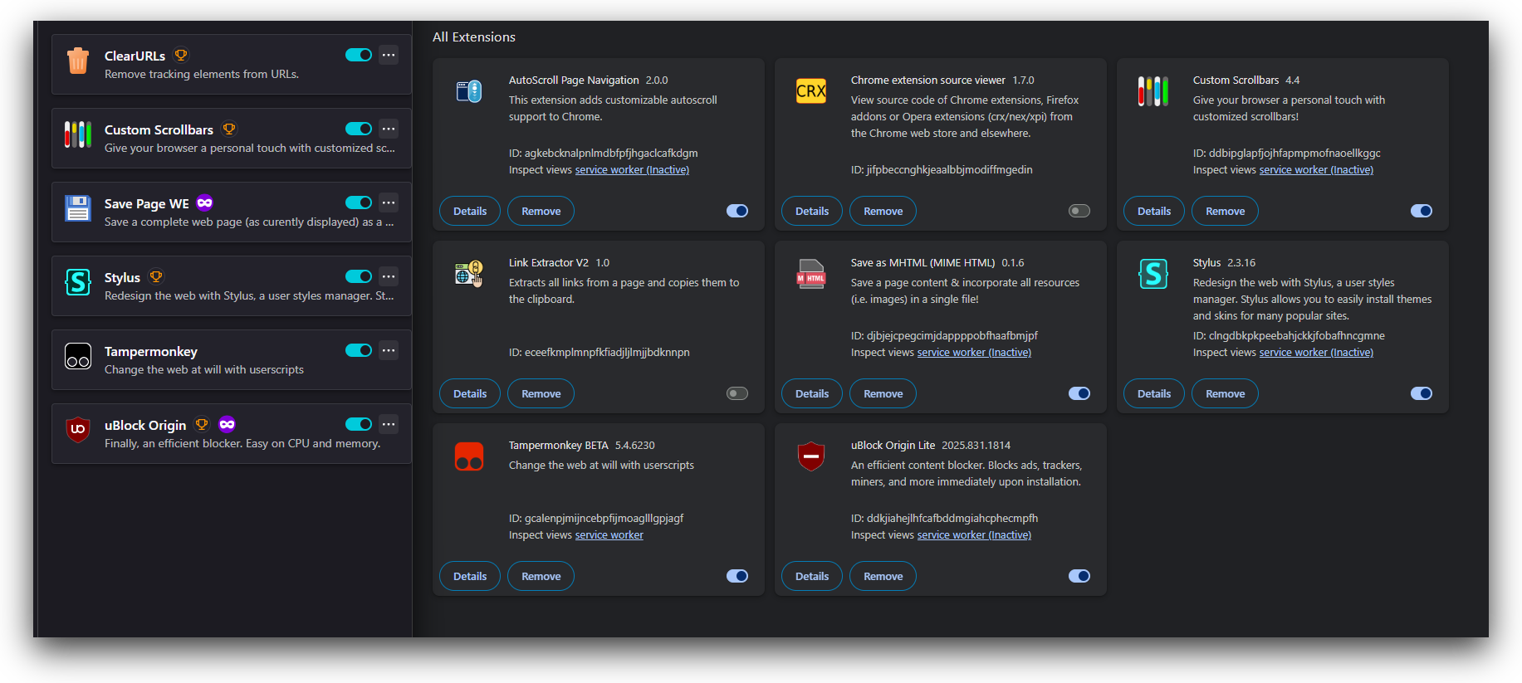
Task: Inspect Tampermonkey BETA service worker link
Action: (609, 535)
